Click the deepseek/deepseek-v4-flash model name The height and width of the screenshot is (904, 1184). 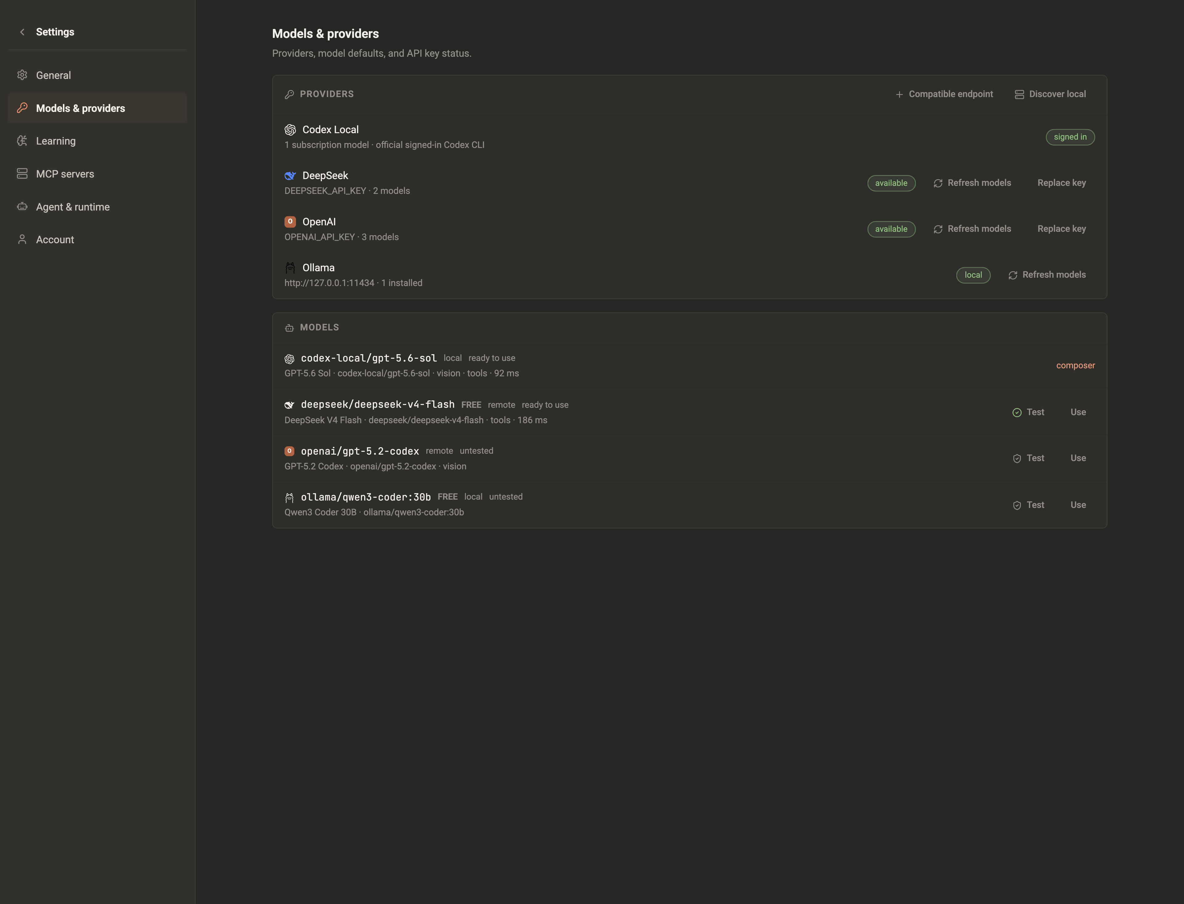pyautogui.click(x=378, y=405)
